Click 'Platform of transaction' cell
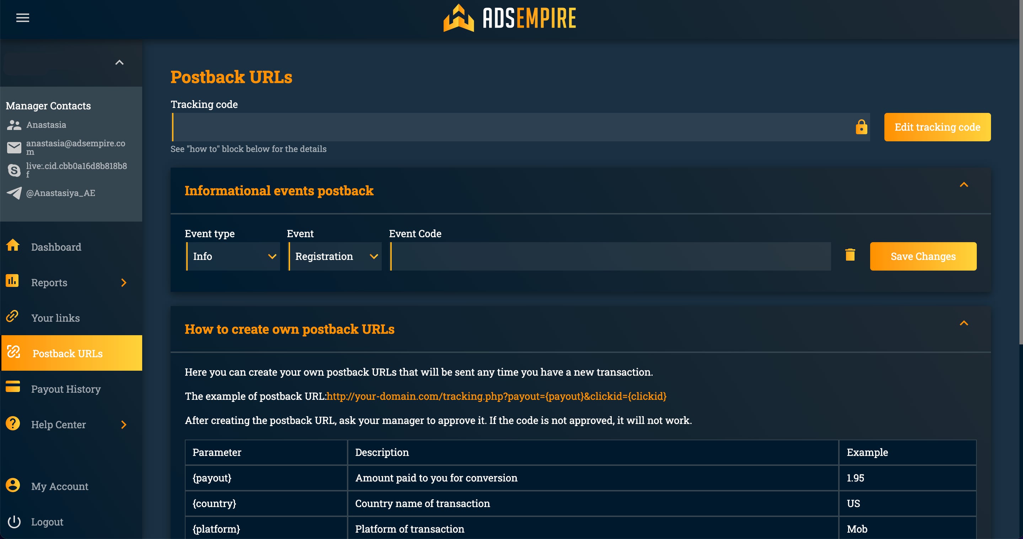1023x539 pixels. tap(593, 529)
